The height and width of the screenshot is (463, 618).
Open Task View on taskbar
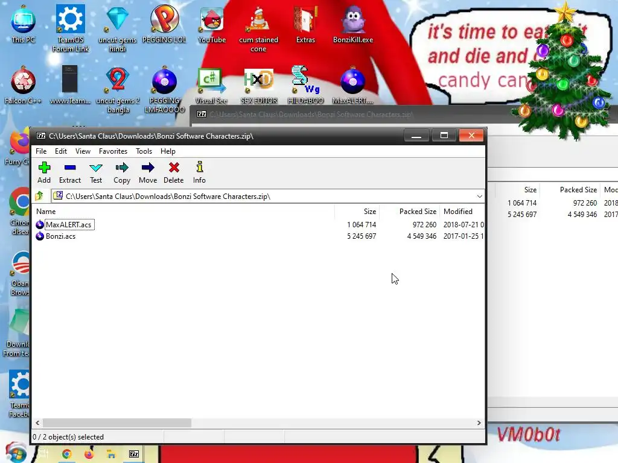tap(43, 454)
